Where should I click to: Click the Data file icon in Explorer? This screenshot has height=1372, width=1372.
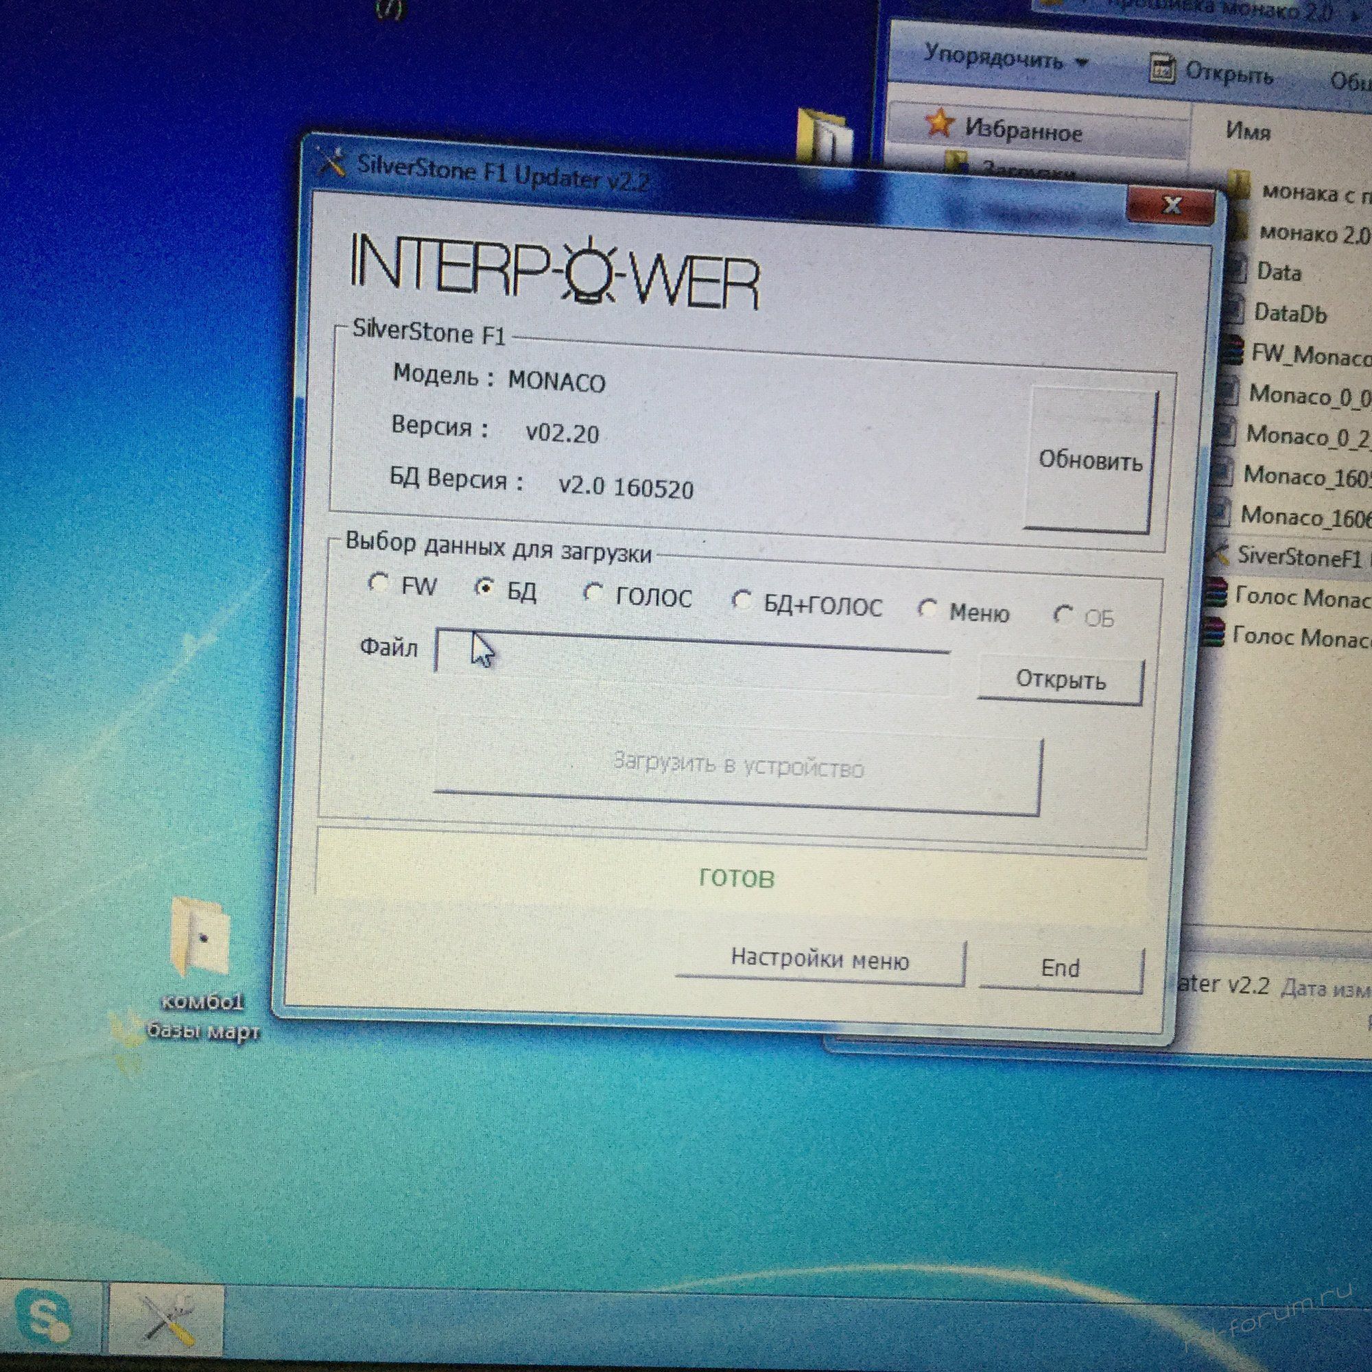[1238, 268]
